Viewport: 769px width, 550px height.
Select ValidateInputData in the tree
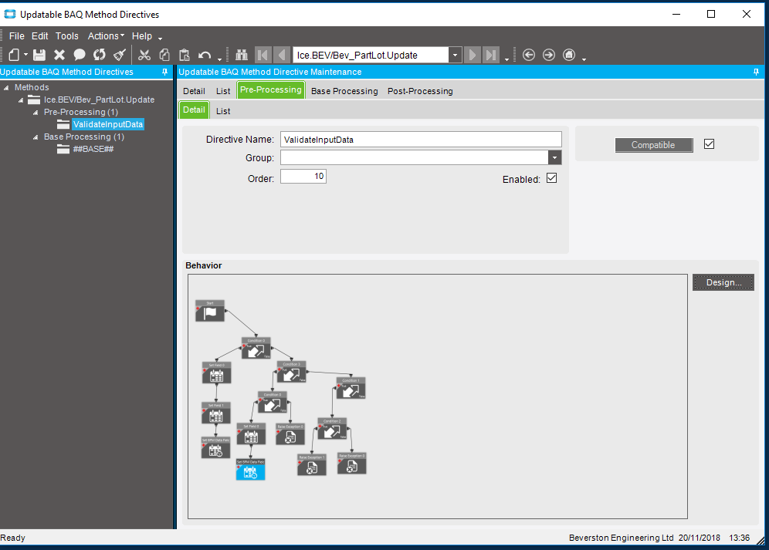(108, 124)
